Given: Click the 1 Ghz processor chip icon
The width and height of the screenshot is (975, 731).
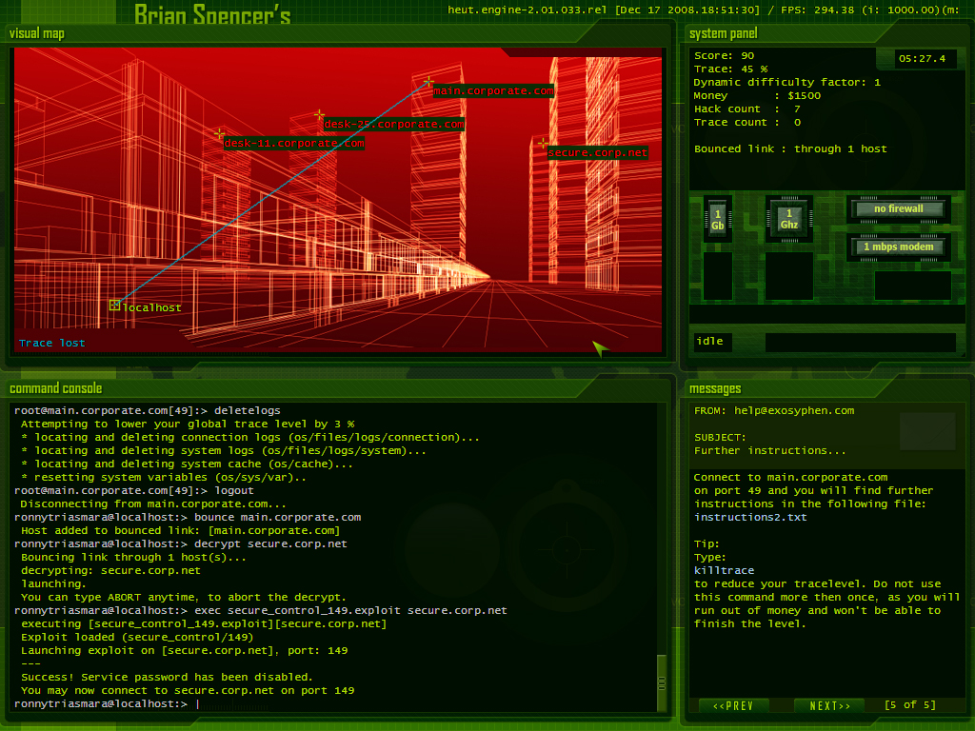Looking at the screenshot, I should (788, 220).
